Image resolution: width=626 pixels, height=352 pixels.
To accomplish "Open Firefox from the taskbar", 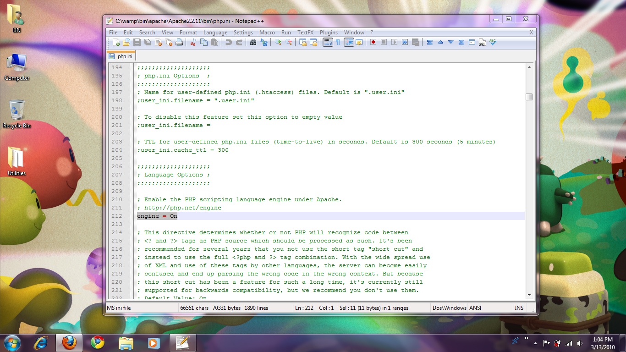I will coord(69,342).
